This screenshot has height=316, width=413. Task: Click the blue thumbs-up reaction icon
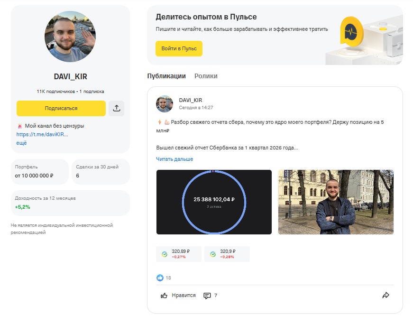160,278
